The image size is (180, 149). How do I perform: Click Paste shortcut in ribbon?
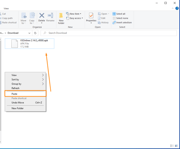(8, 22)
